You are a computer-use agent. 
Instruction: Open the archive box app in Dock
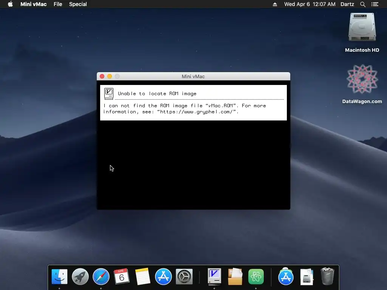coord(235,276)
